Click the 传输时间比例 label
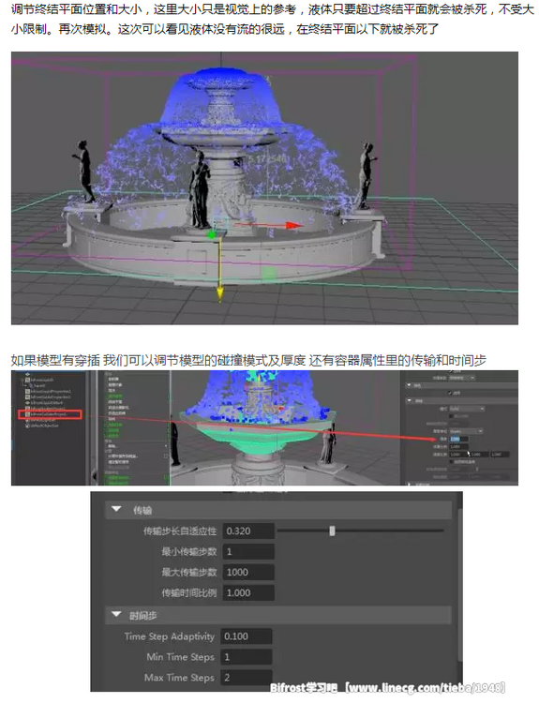The image size is (539, 703). [x=189, y=593]
